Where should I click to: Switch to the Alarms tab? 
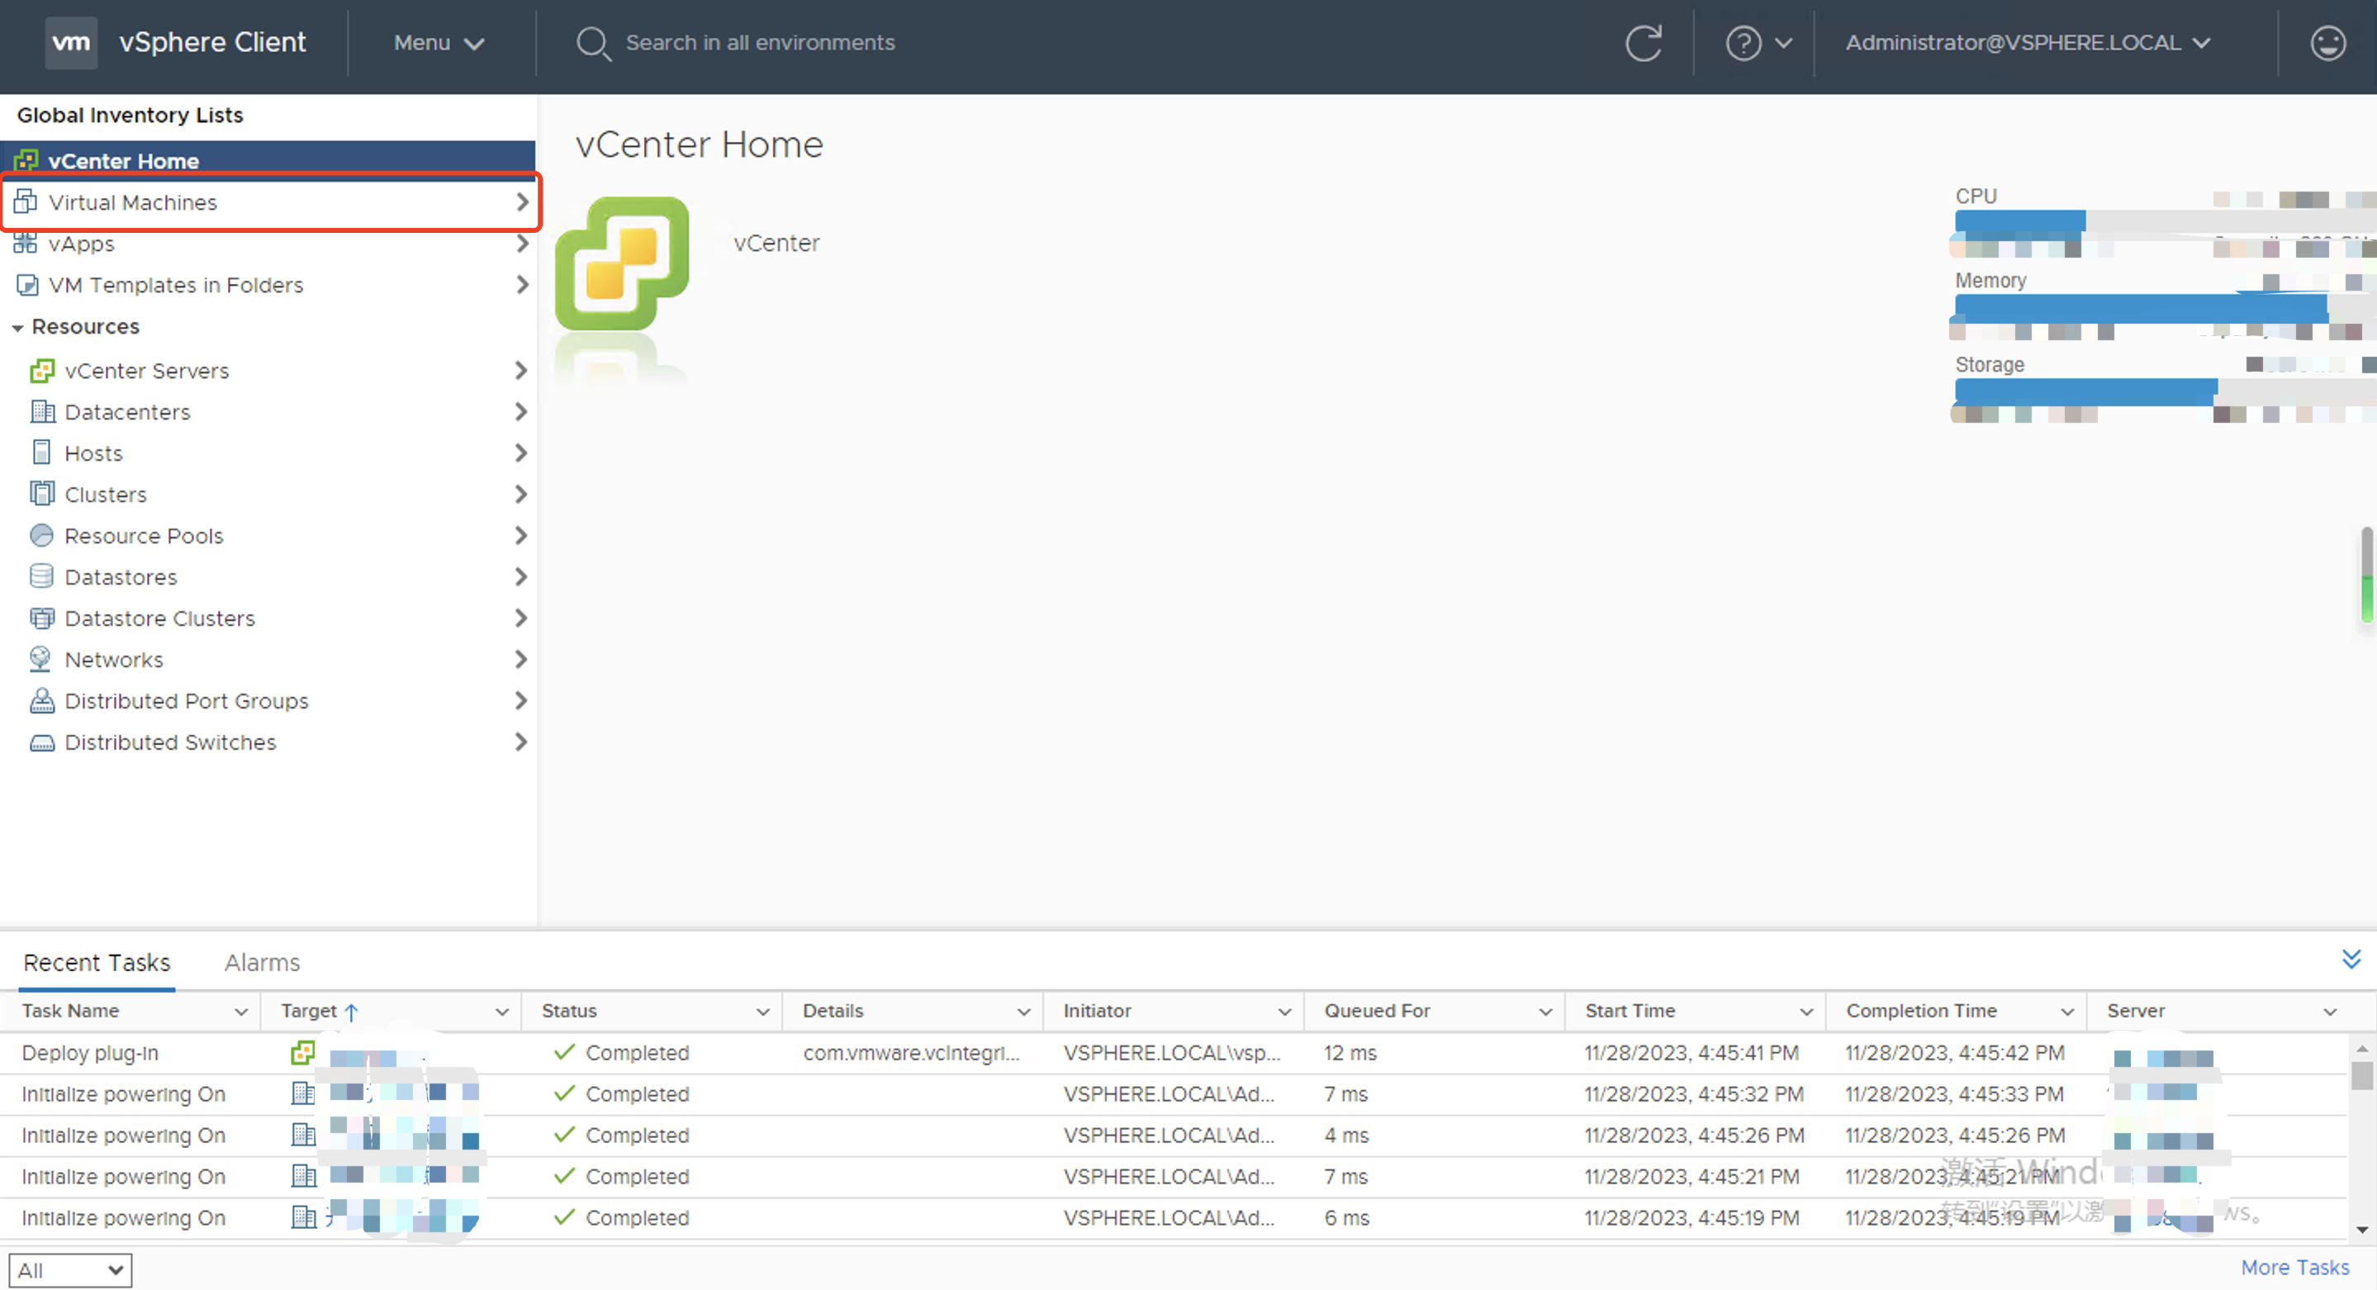pos(262,962)
